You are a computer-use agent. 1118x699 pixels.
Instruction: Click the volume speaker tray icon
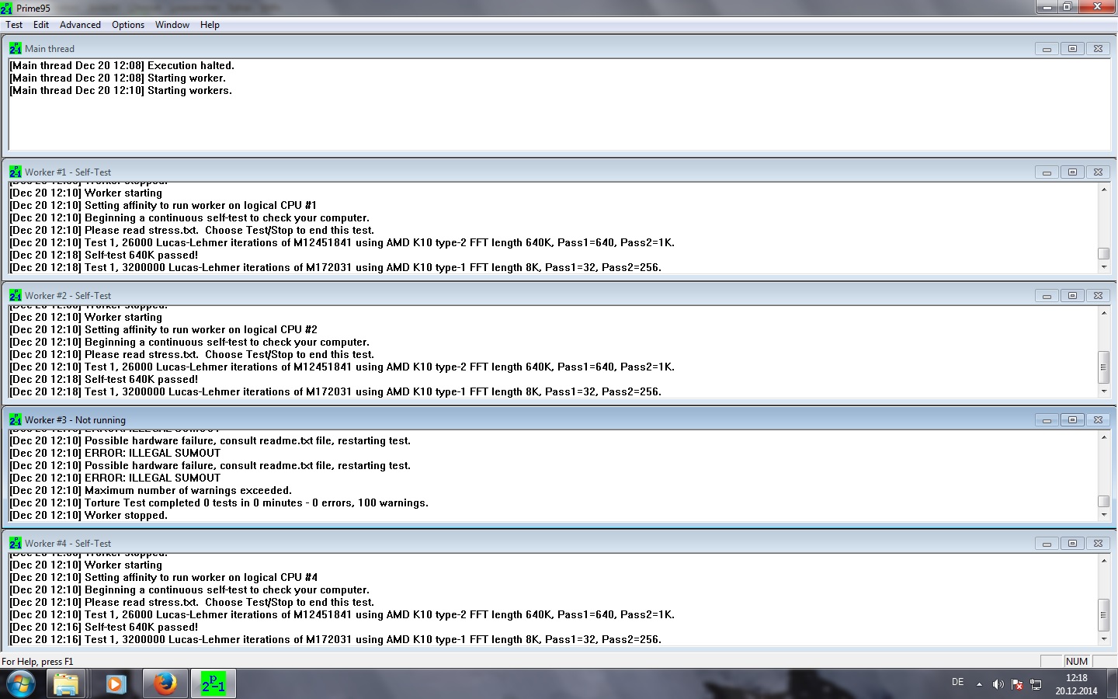[998, 684]
